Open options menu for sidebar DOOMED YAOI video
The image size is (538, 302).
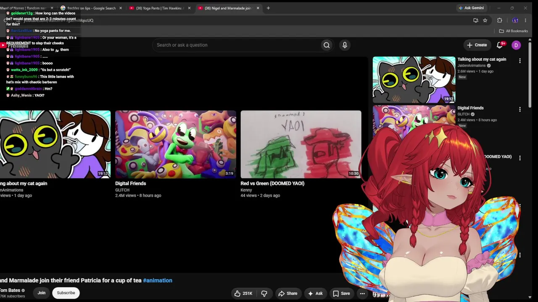(520, 158)
